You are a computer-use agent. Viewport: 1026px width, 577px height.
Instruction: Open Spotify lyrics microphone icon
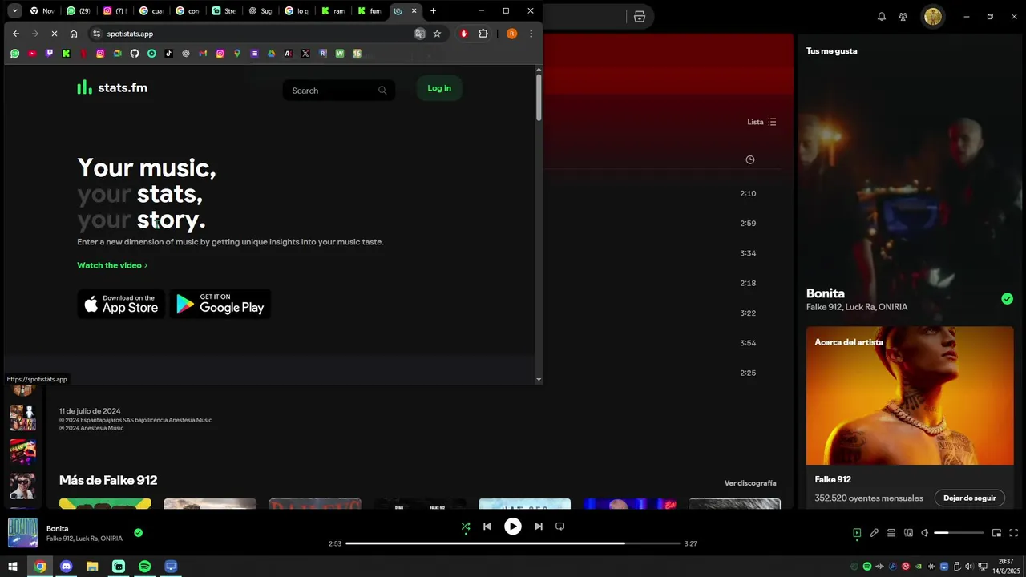click(875, 533)
